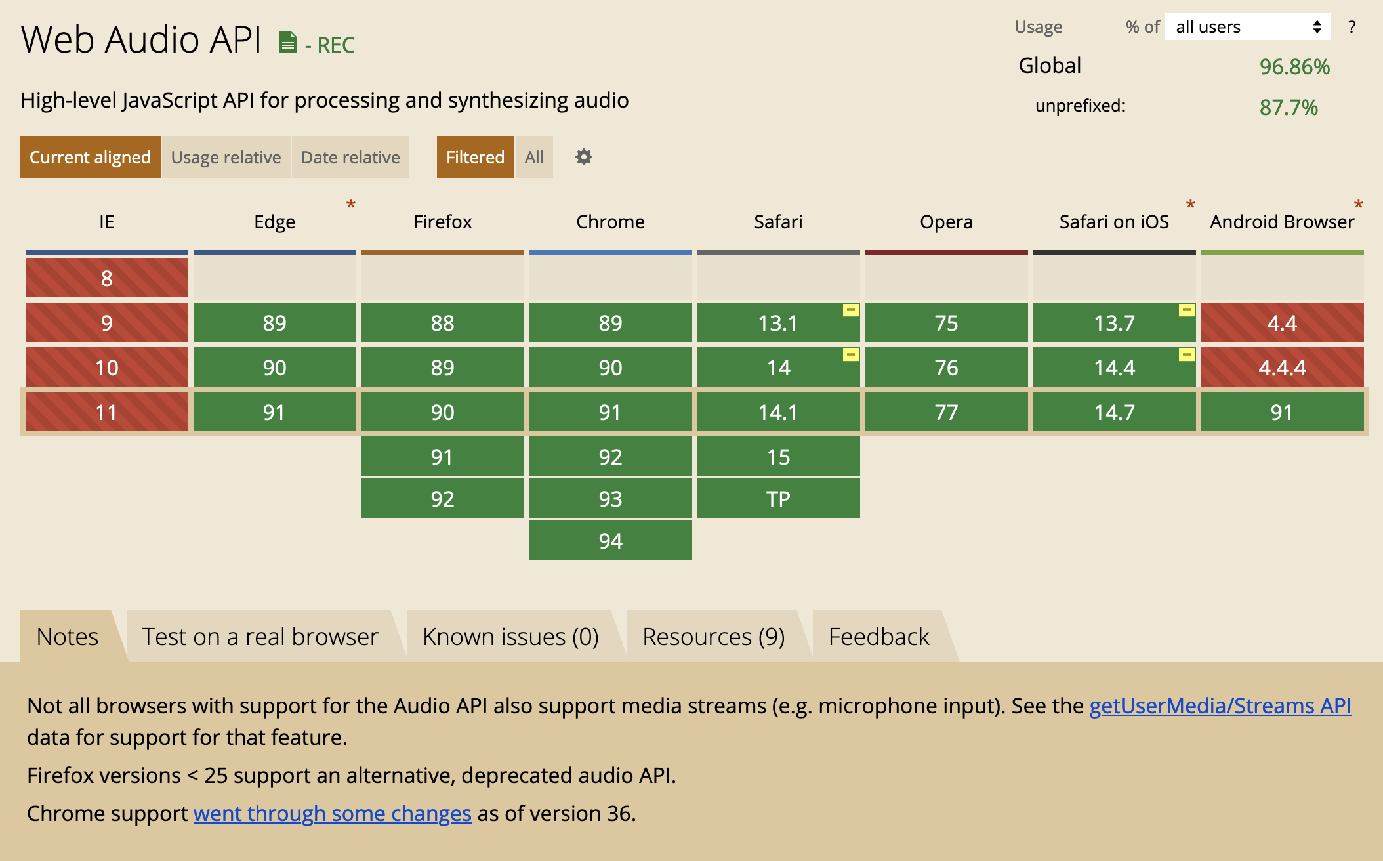Viewport: 1383px width, 861px height.
Task: Open the all users dropdown
Action: point(1247,27)
